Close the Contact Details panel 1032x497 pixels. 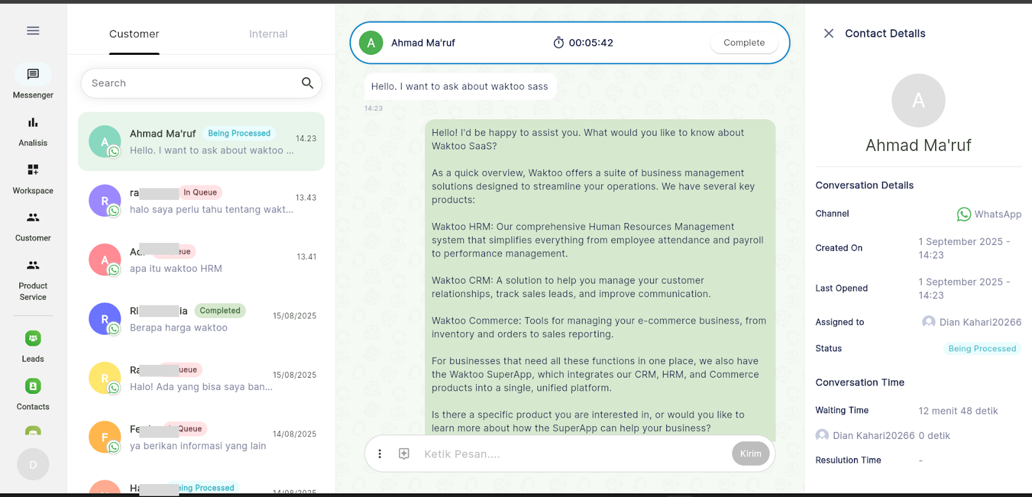[829, 34]
